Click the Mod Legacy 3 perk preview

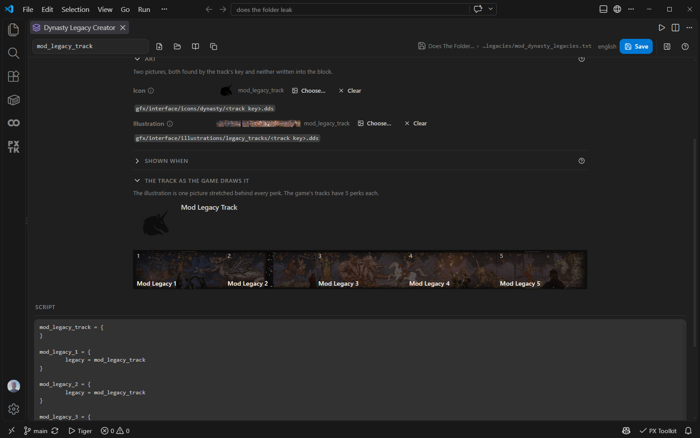click(360, 270)
